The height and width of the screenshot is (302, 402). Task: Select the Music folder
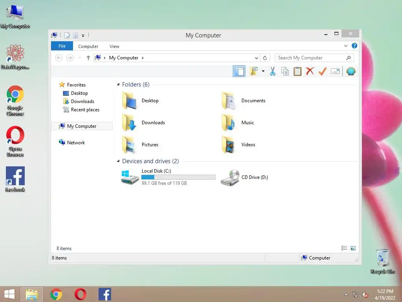click(x=238, y=123)
